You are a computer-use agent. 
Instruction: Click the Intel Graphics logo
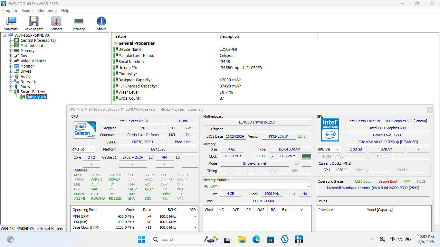(x=330, y=130)
